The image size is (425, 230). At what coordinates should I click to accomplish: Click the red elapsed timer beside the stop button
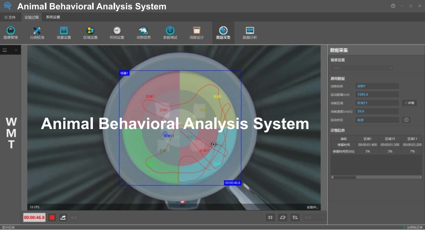(34, 217)
